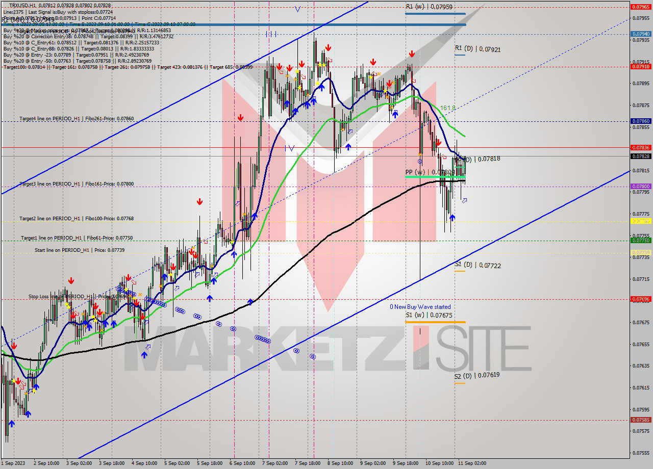Click the red 0.07696 price axis tag
The height and width of the screenshot is (469, 653).
click(x=641, y=299)
